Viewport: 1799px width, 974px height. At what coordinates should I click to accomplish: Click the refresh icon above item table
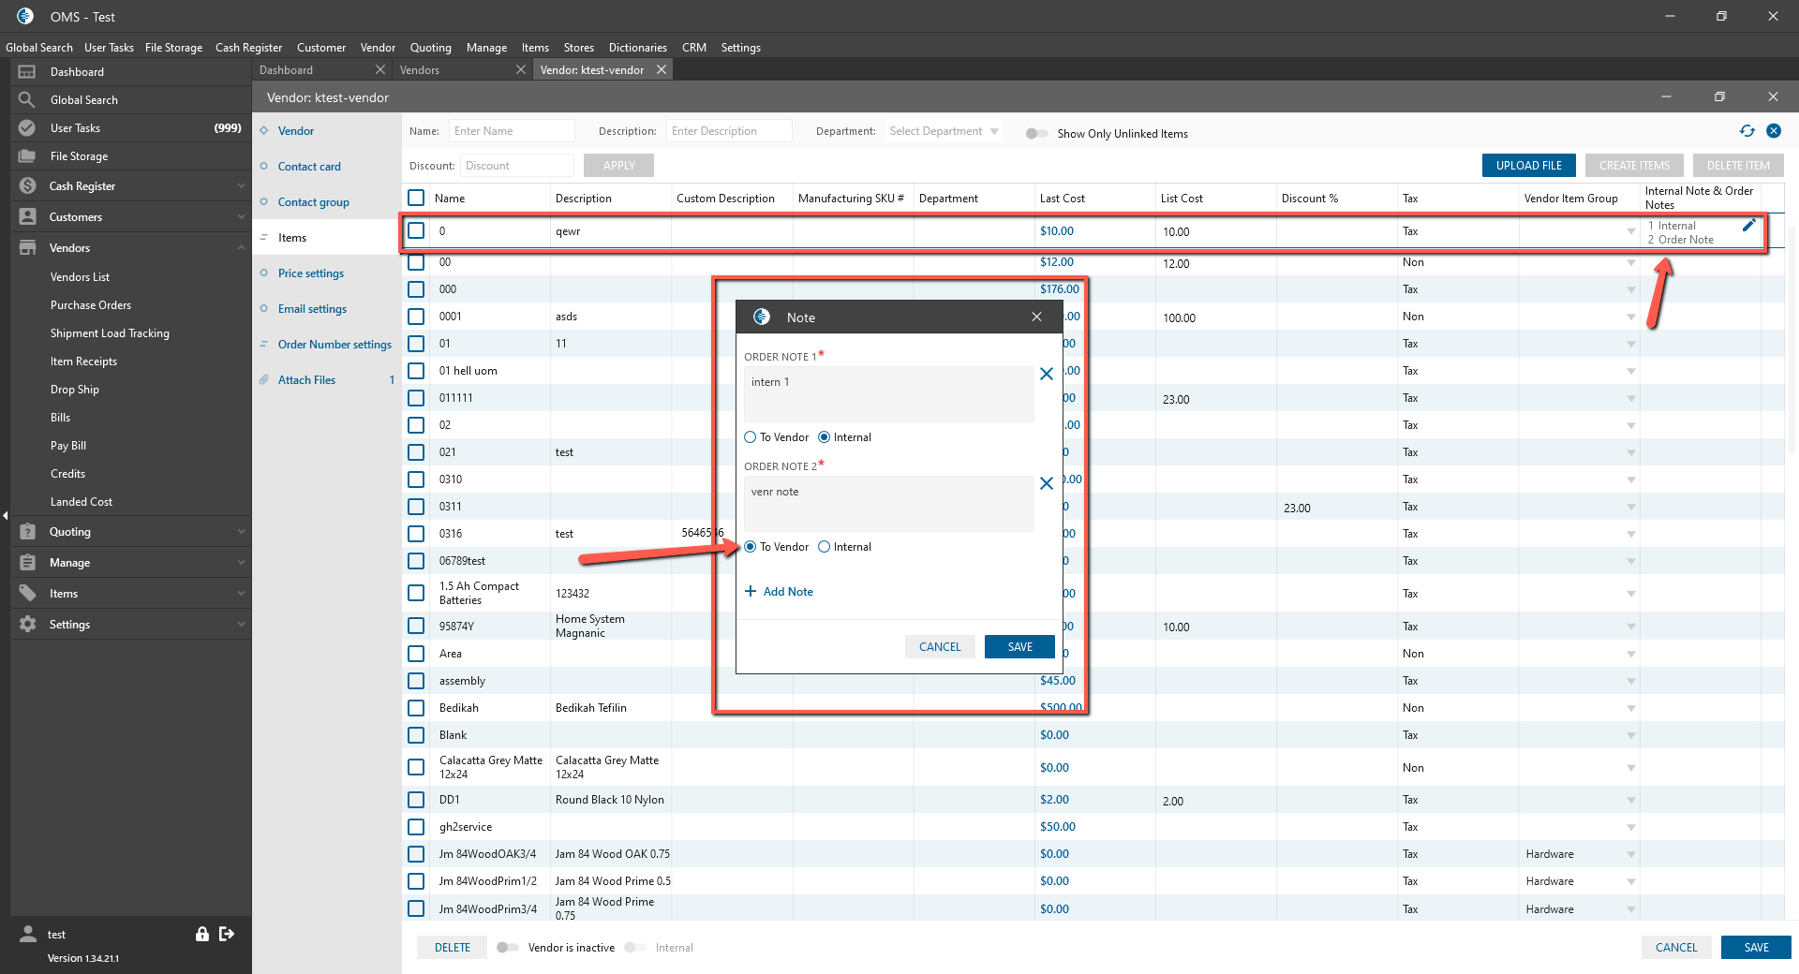click(x=1747, y=131)
